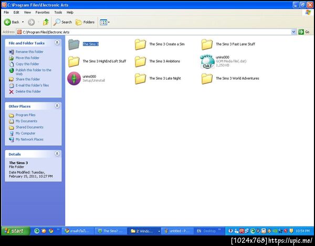Viewport: 315px width, 246px height.
Task: Collapse the File and Folder Tasks panel
Action: (x=57, y=43)
